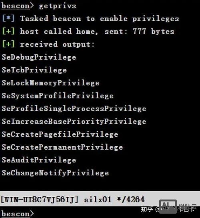Select the SeTcbPrivilege line
This screenshot has height=218, width=200.
(x=34, y=70)
